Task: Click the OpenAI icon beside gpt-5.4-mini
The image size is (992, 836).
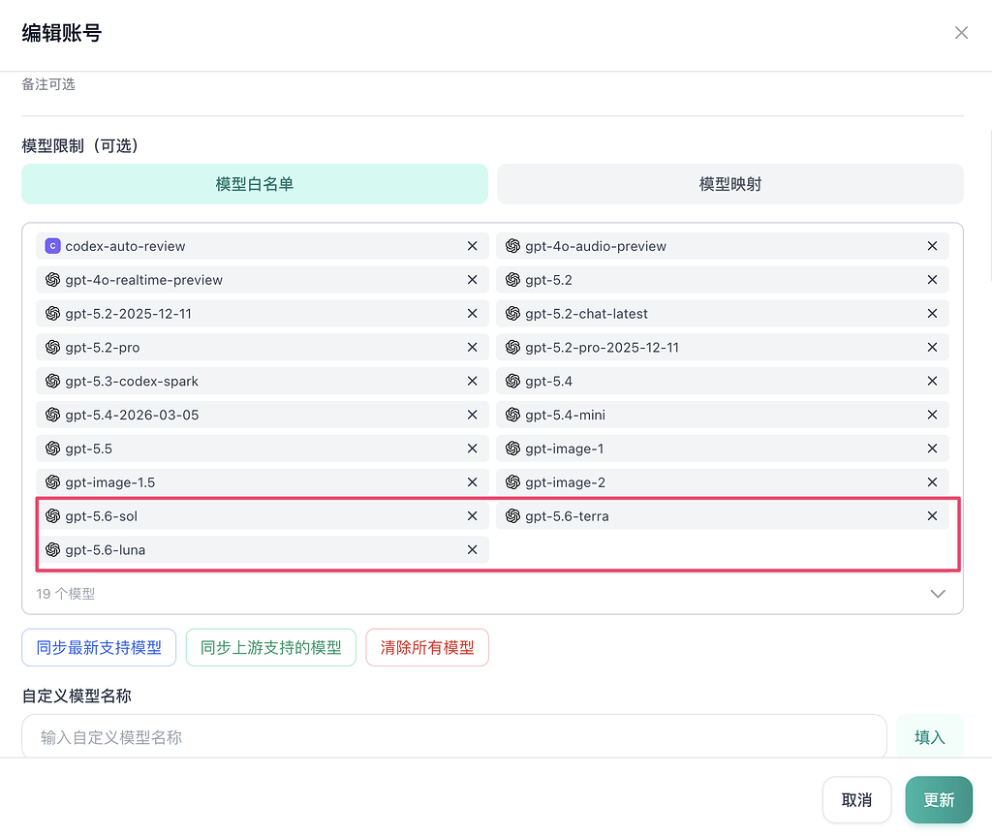Action: coord(513,415)
